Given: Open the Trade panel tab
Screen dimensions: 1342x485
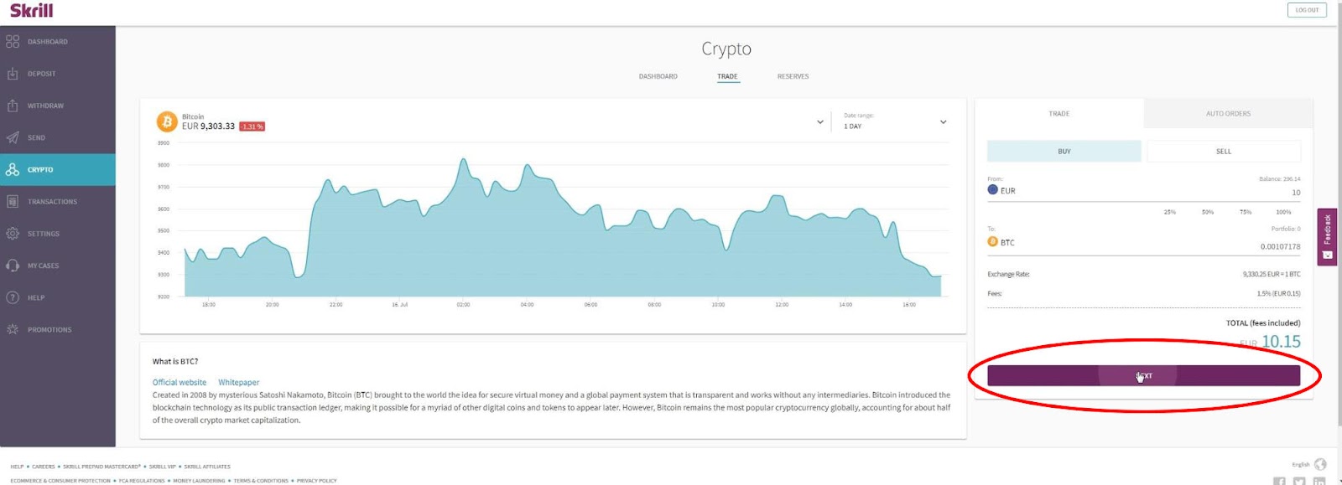Looking at the screenshot, I should [x=1059, y=113].
